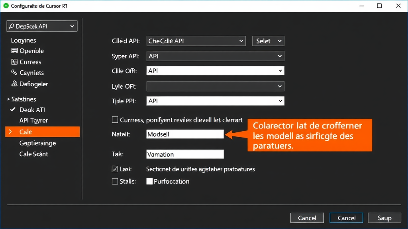Toggle the Purfoccation checkbox
The image size is (408, 229).
tap(149, 181)
